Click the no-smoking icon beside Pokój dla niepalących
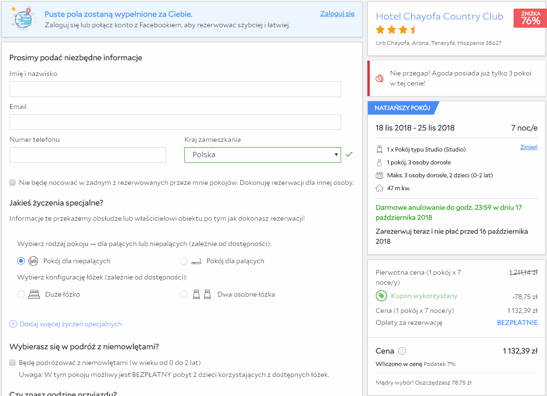 (33, 261)
